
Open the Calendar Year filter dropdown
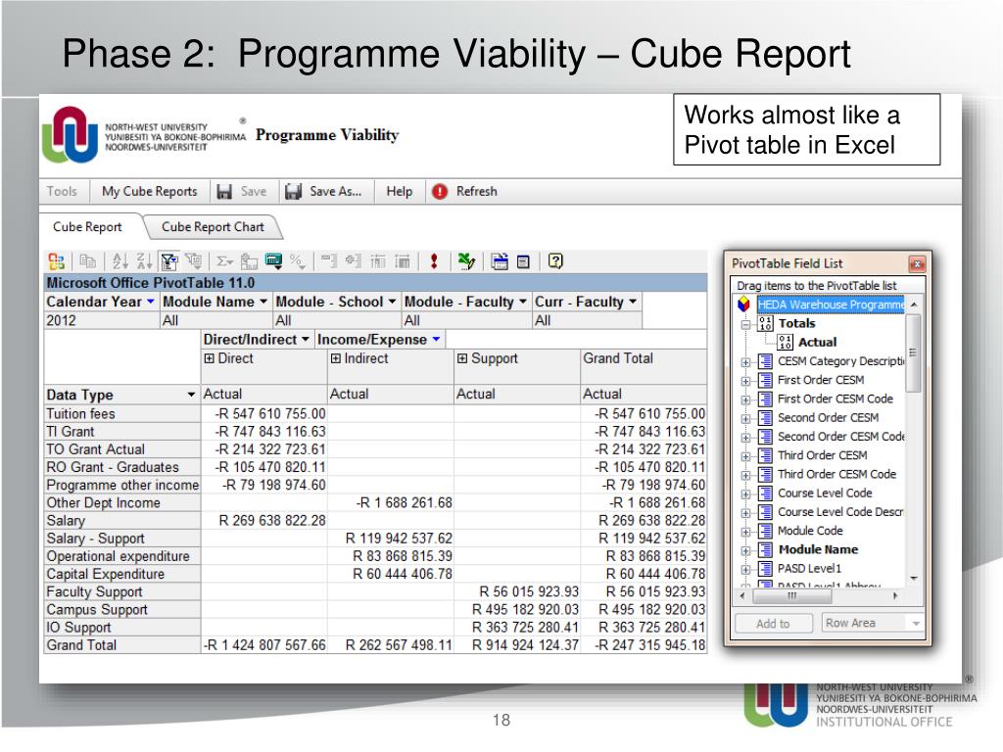(x=151, y=303)
